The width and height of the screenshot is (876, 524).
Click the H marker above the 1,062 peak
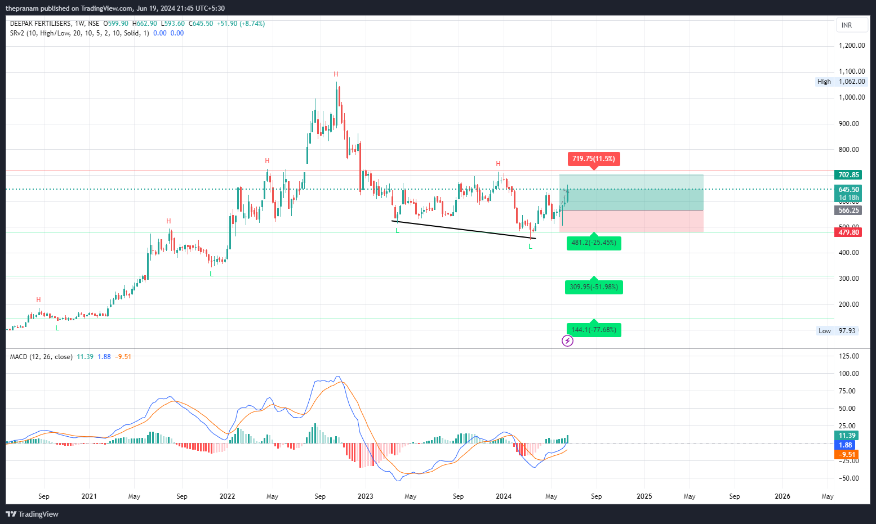336,74
